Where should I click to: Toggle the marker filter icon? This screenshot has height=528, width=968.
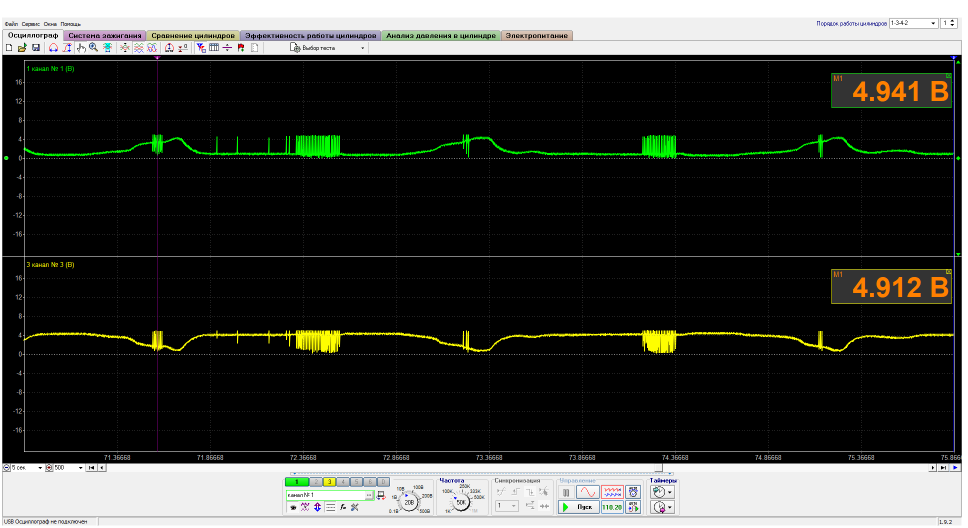click(x=201, y=47)
